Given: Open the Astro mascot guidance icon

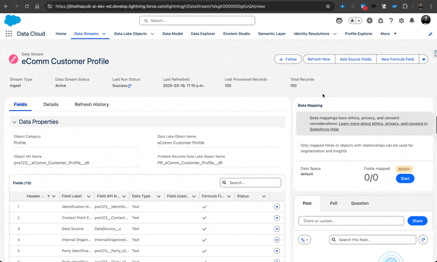Looking at the screenshot, I should click(x=339, y=20).
